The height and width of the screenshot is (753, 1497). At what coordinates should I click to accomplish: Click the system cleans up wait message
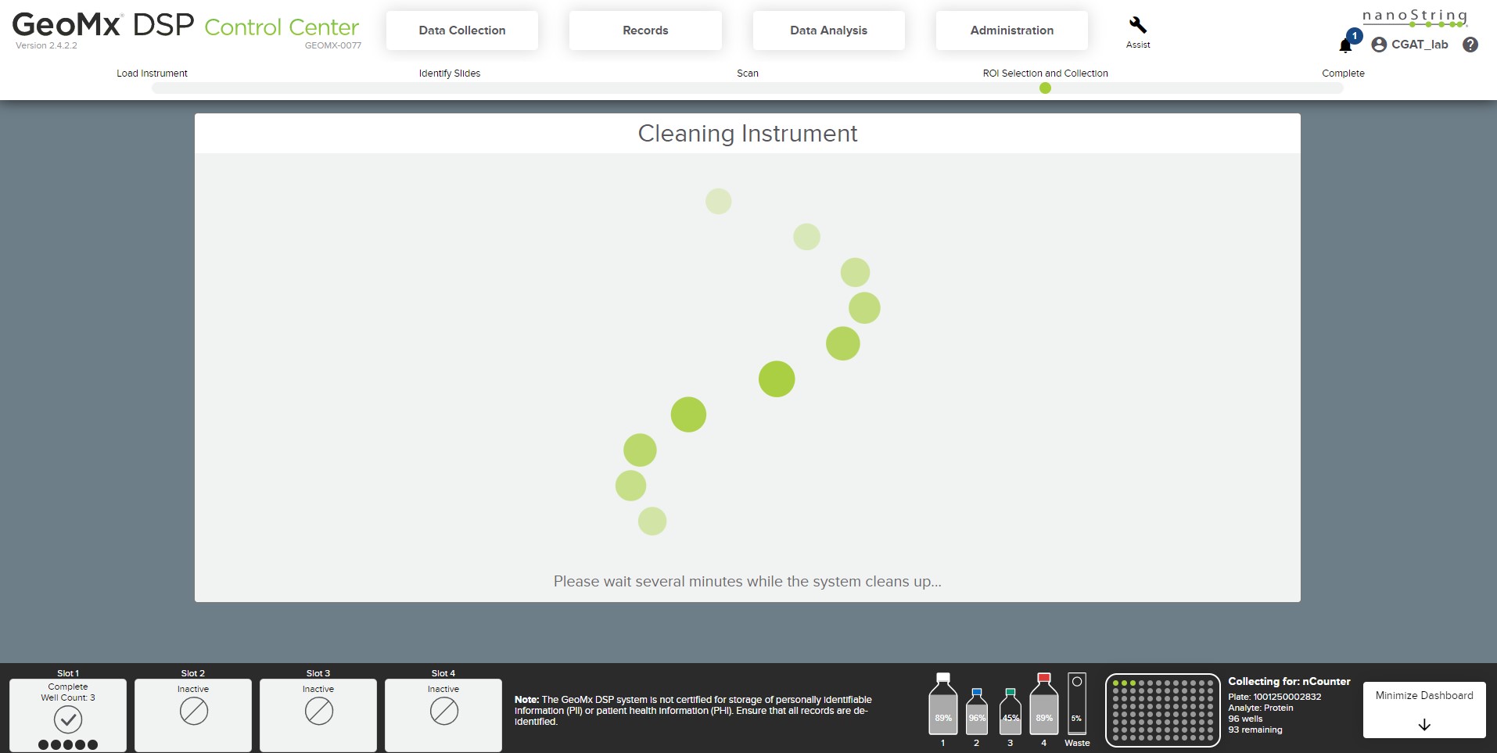pos(748,582)
